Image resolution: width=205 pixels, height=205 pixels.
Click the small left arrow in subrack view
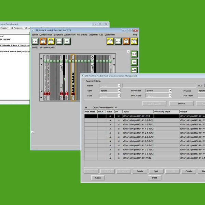click(32, 132)
